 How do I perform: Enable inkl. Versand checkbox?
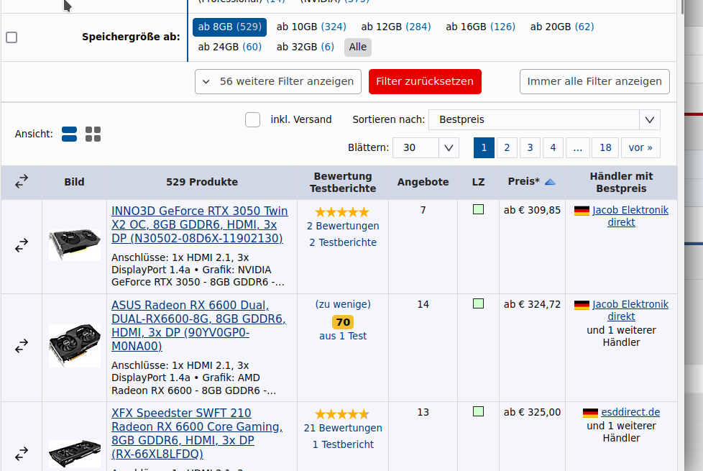[252, 120]
